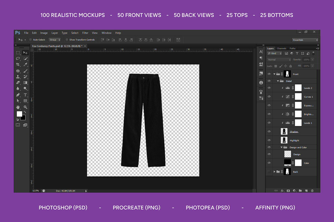Select the Horizontal Type tool
The image size is (334, 222).
[x=25, y=95]
